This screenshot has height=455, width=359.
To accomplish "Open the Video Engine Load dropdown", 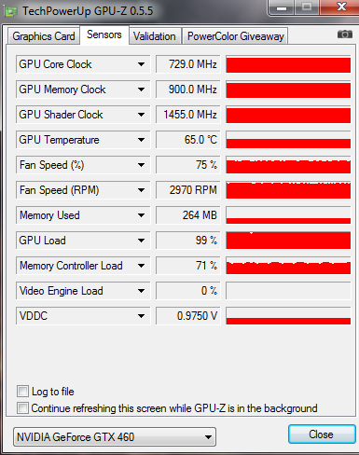I will point(141,291).
